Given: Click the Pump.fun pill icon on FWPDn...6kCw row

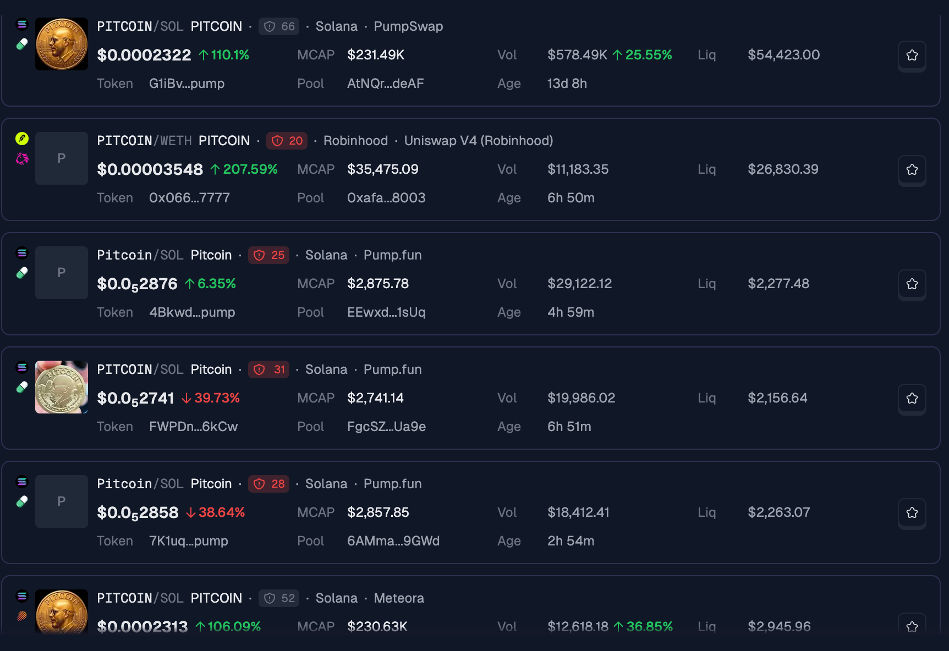Looking at the screenshot, I should (22, 387).
